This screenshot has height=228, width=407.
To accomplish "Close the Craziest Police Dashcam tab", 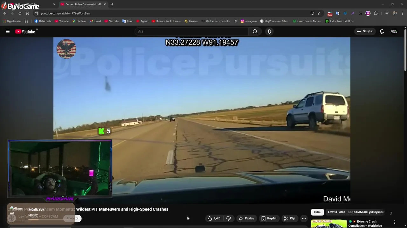I will (x=105, y=4).
